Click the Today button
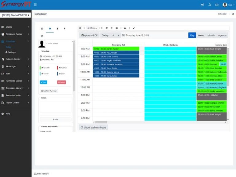 coord(105,35)
